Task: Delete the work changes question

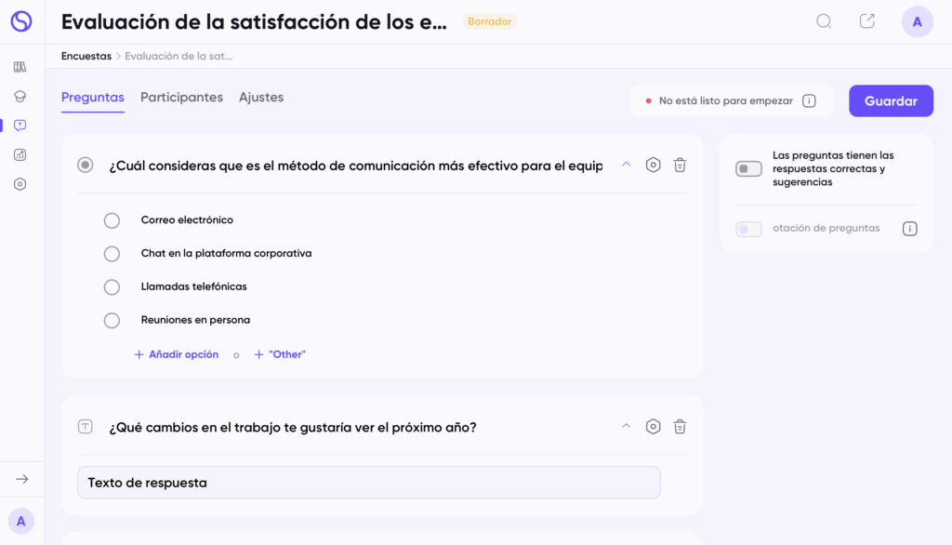Action: 680,427
